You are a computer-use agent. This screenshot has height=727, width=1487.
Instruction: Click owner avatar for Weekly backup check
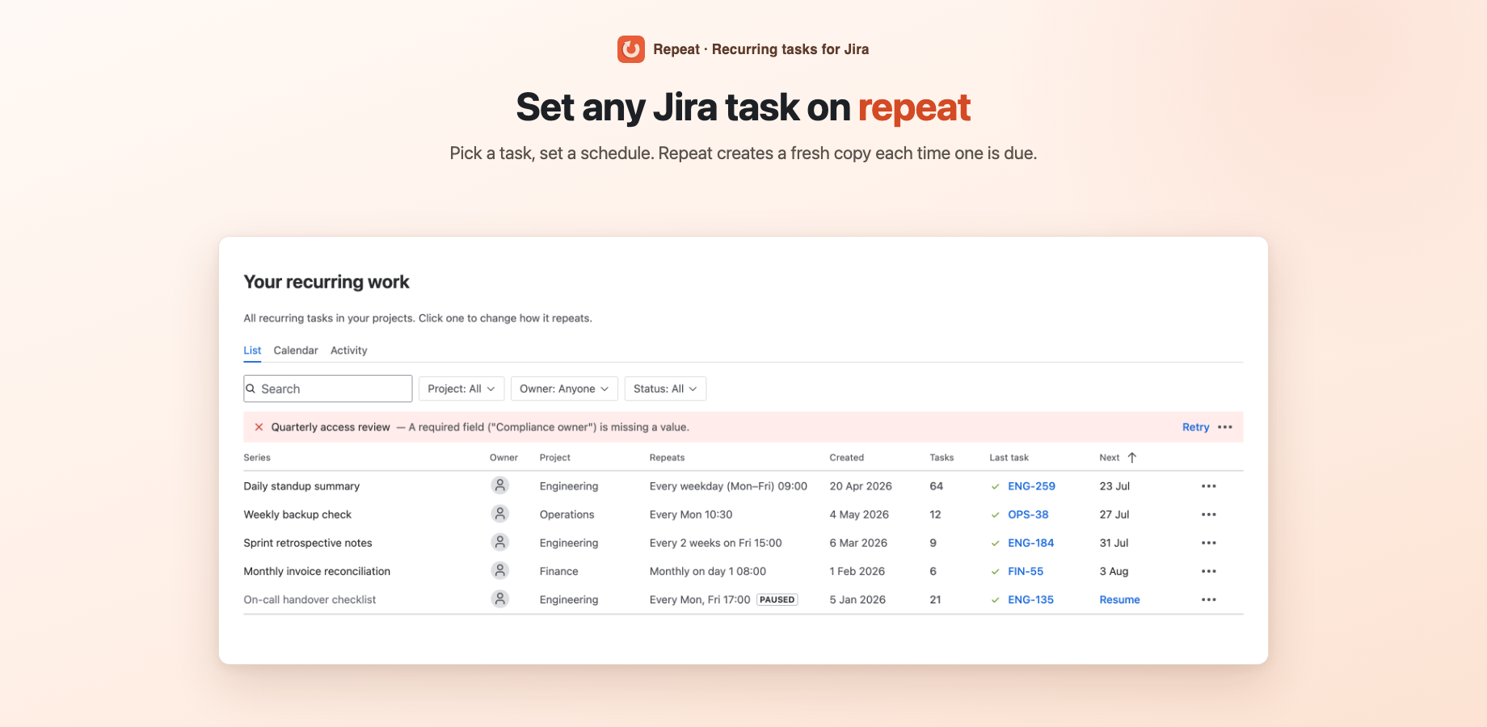[x=500, y=514]
